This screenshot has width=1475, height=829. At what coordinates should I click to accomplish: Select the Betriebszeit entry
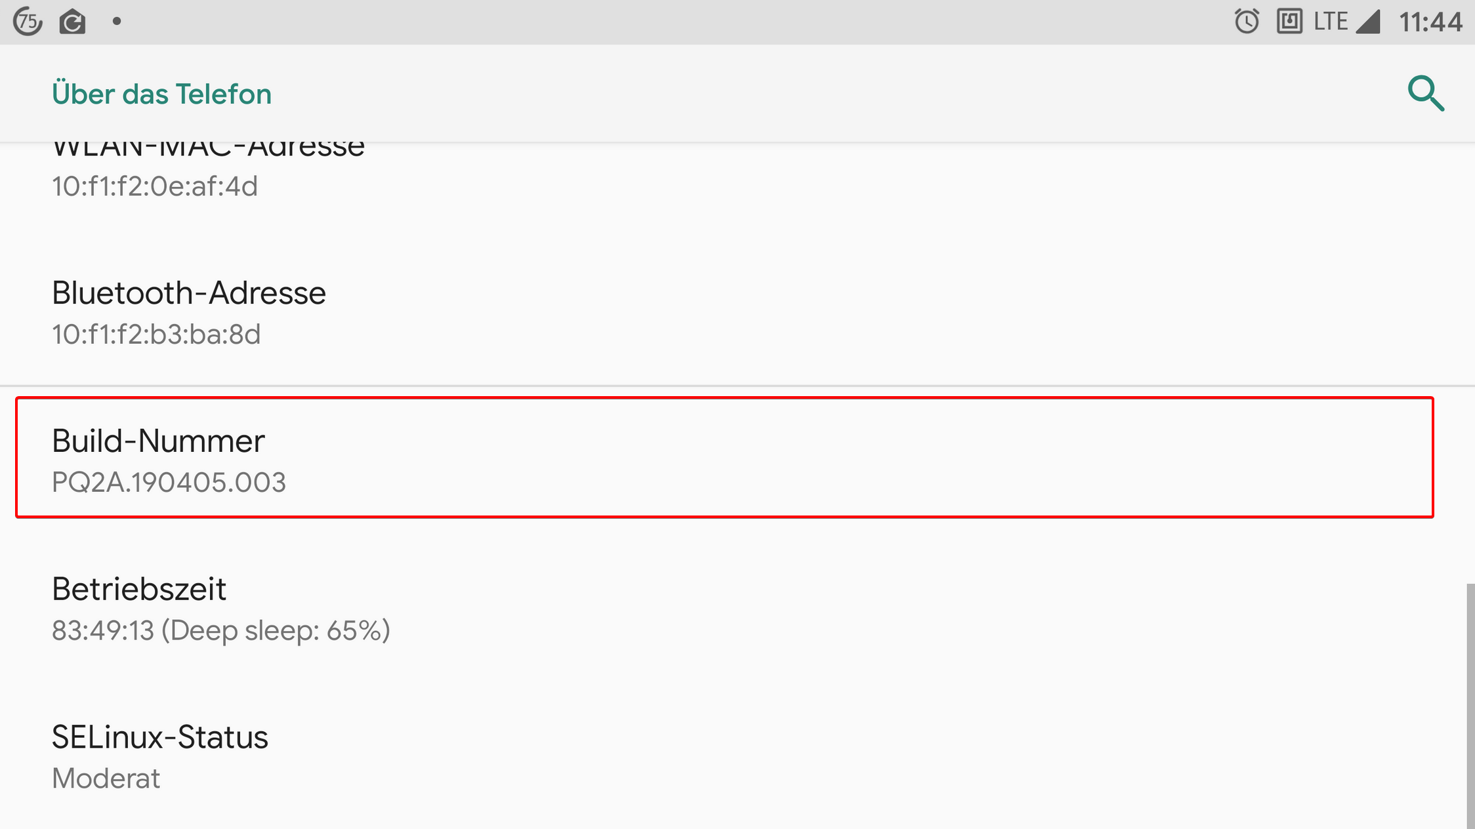click(x=737, y=608)
